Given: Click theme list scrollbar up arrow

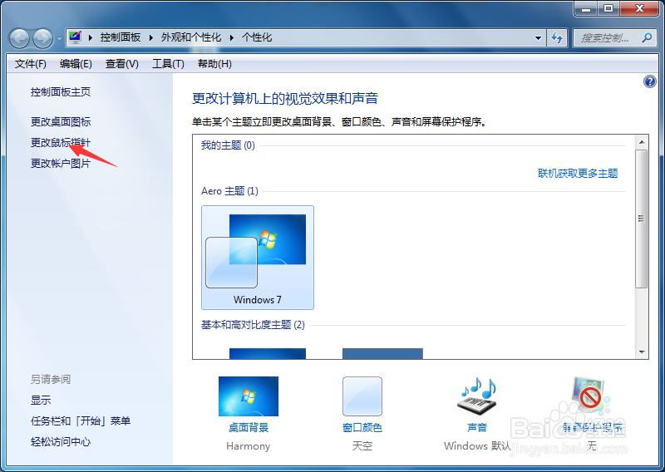Looking at the screenshot, I should (x=642, y=142).
